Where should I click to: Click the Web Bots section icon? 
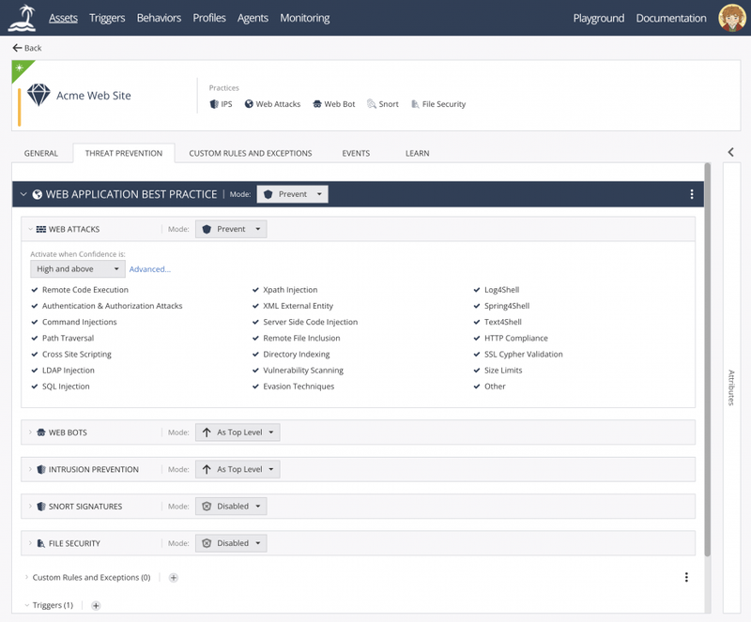point(41,432)
